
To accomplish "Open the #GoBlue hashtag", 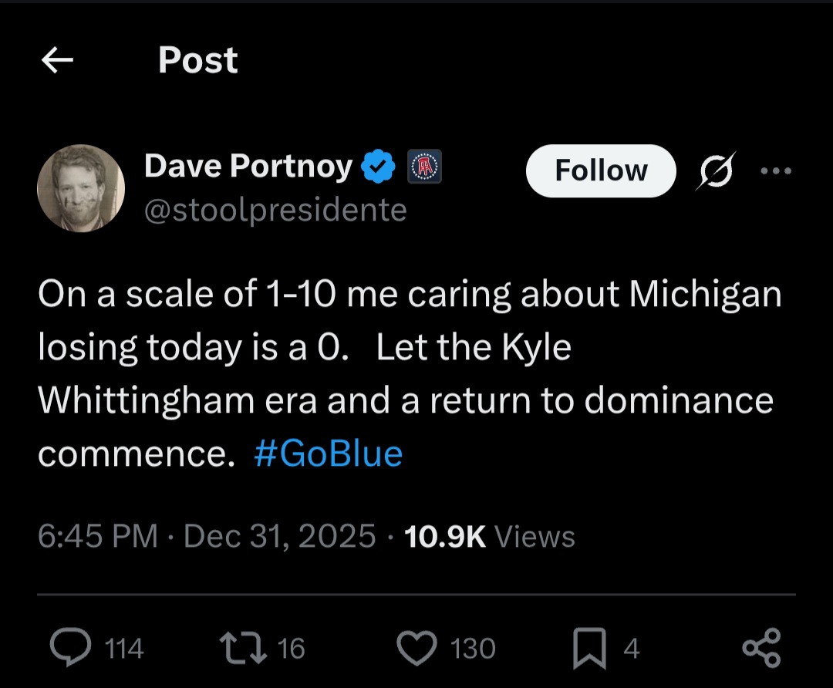I will coord(328,454).
